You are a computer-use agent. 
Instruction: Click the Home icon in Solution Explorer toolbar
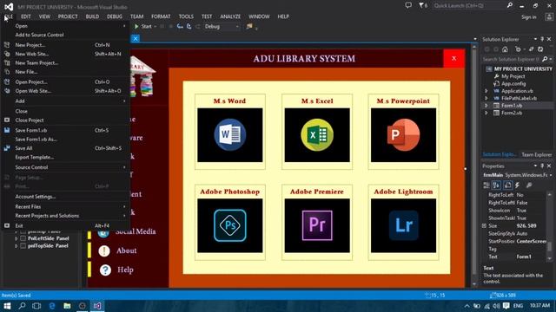pyautogui.click(x=505, y=49)
